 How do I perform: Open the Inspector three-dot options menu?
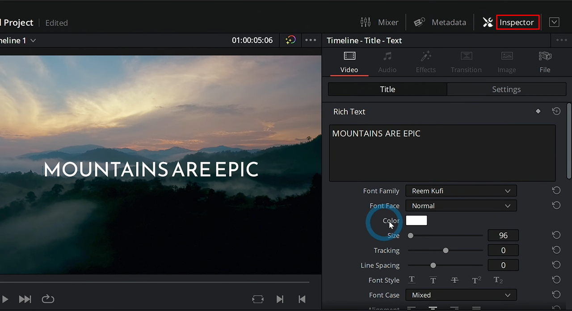point(561,40)
